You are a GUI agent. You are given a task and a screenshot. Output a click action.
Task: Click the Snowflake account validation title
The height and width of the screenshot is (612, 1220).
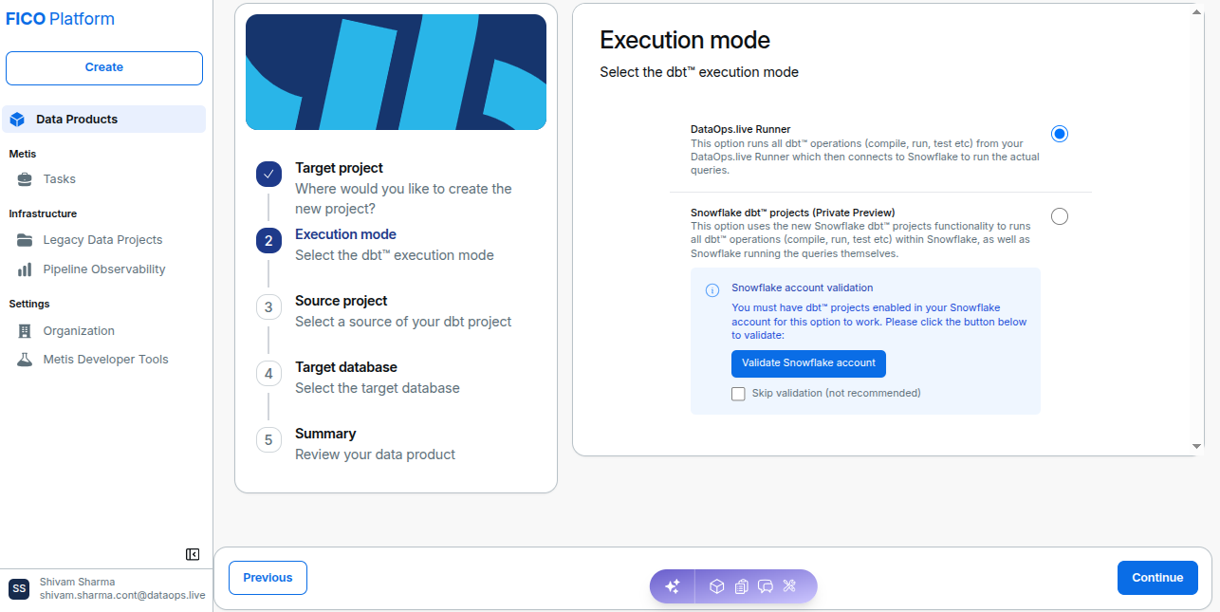click(803, 287)
